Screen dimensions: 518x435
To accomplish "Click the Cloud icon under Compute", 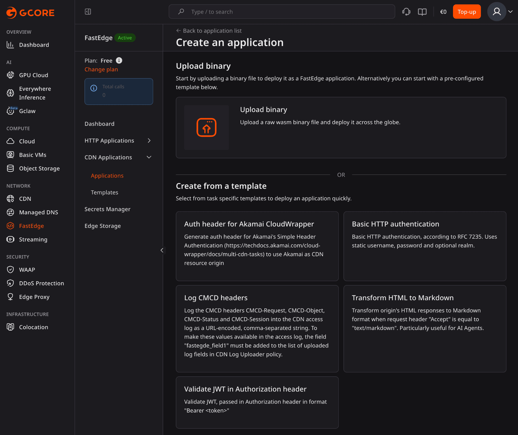I will (10, 141).
